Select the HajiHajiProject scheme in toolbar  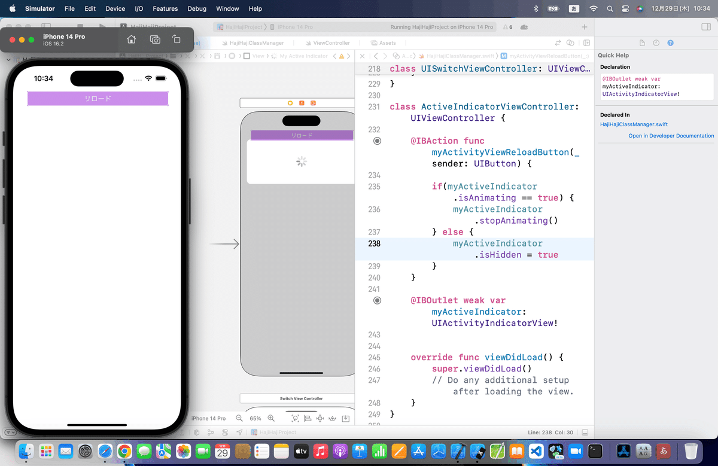(239, 27)
